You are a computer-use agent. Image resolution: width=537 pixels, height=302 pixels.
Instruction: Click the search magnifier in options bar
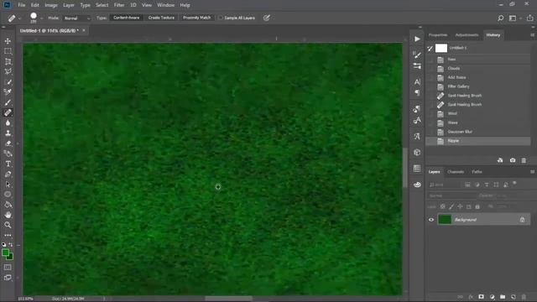(x=500, y=18)
